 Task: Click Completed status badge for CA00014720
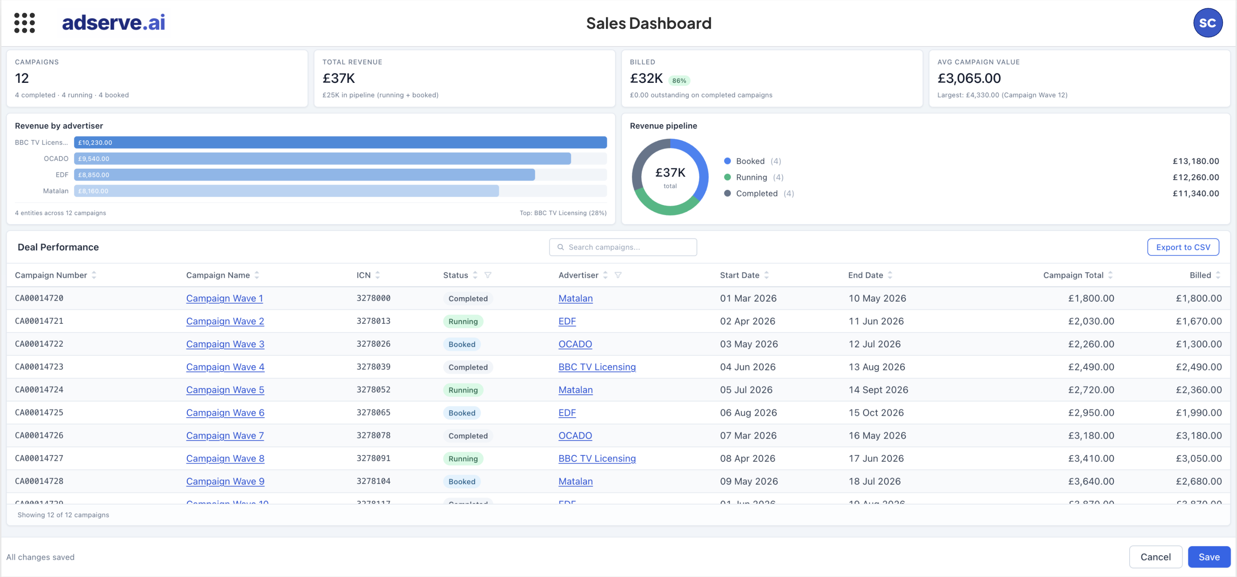click(468, 298)
